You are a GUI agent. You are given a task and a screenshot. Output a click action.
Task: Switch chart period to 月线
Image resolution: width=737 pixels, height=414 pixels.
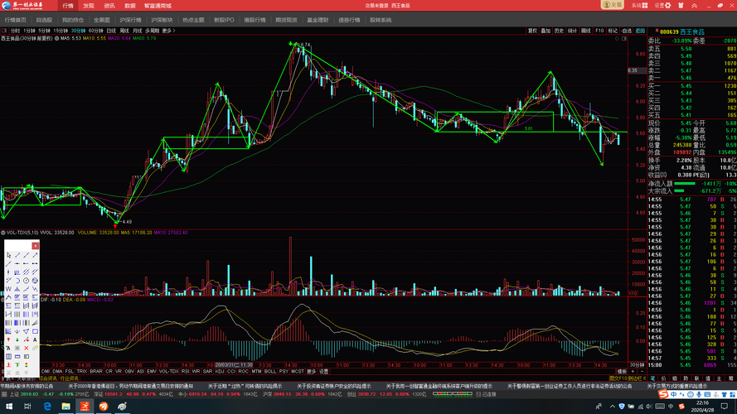click(x=138, y=31)
